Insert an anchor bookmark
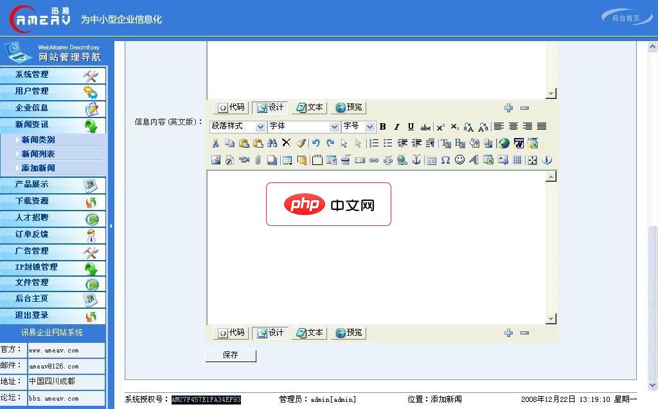658x409 pixels. click(416, 160)
